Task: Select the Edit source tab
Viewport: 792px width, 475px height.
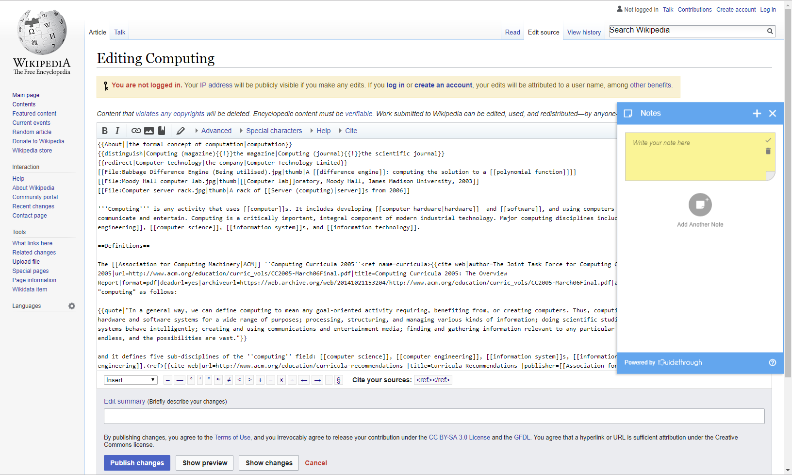Action: pos(544,32)
